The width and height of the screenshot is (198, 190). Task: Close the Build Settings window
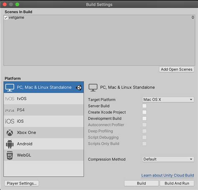[x=5, y=5]
